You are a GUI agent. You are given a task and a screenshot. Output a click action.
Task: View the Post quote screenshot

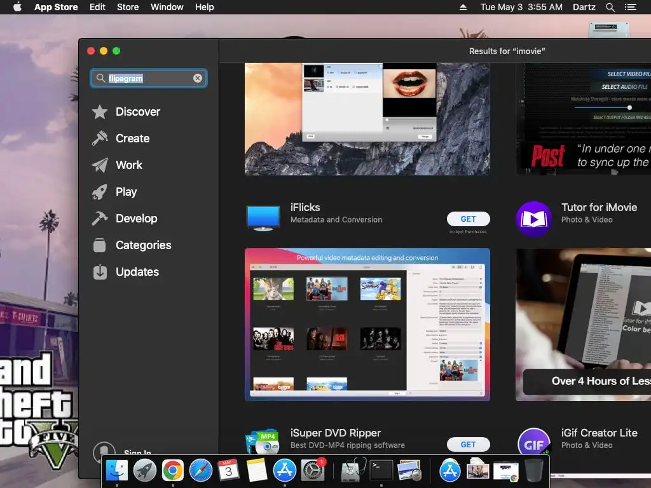[x=583, y=119]
